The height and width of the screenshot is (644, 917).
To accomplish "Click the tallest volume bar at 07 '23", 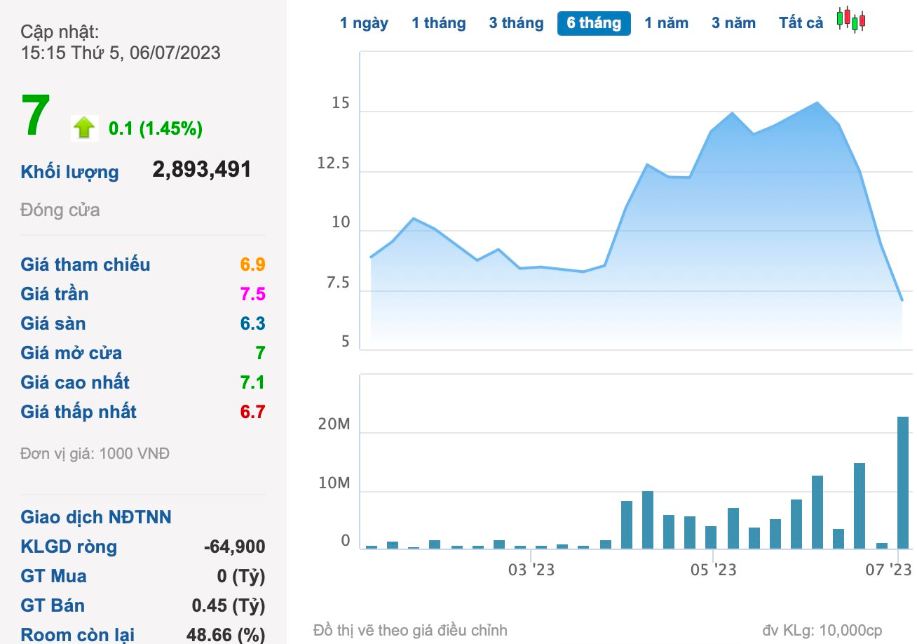I will (x=903, y=483).
